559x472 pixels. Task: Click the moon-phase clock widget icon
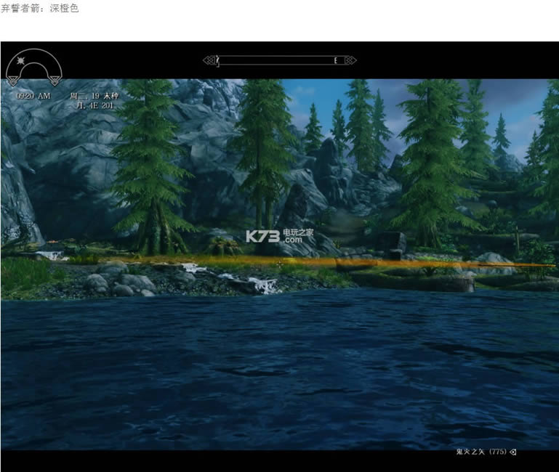point(34,68)
